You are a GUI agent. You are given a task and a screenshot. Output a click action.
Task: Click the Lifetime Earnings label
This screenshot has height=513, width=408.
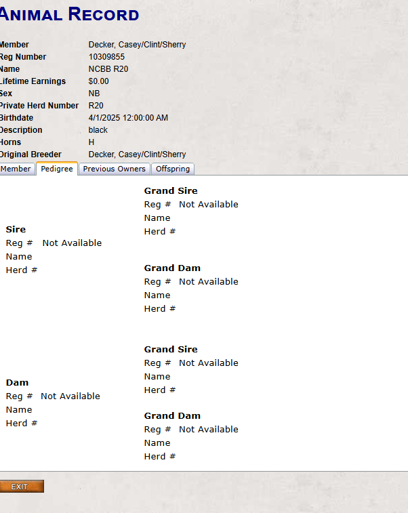pos(33,81)
